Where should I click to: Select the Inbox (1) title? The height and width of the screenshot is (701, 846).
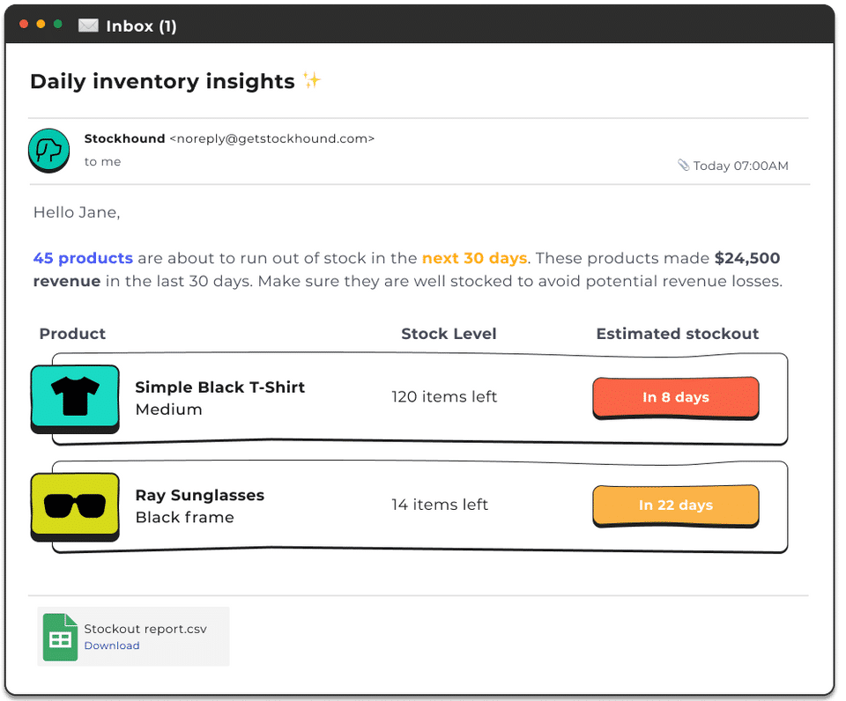tap(141, 26)
